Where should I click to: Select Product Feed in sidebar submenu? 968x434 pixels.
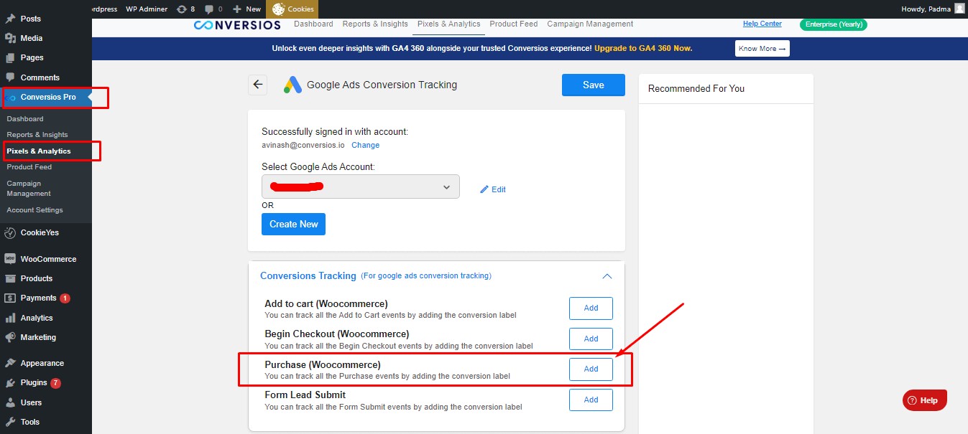coord(29,167)
